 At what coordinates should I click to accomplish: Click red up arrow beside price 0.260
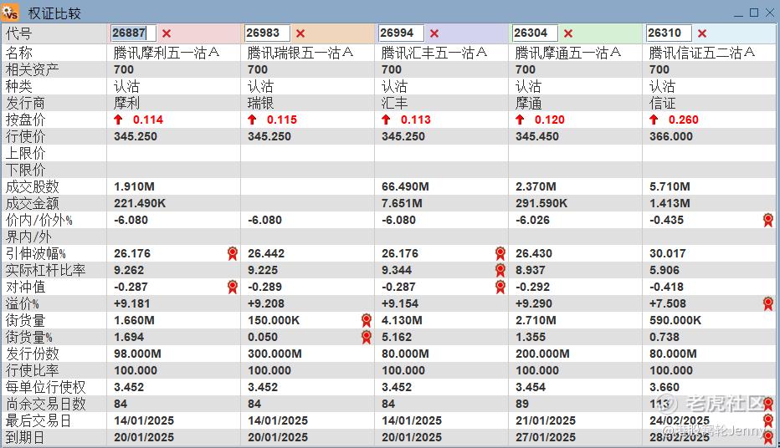(654, 120)
